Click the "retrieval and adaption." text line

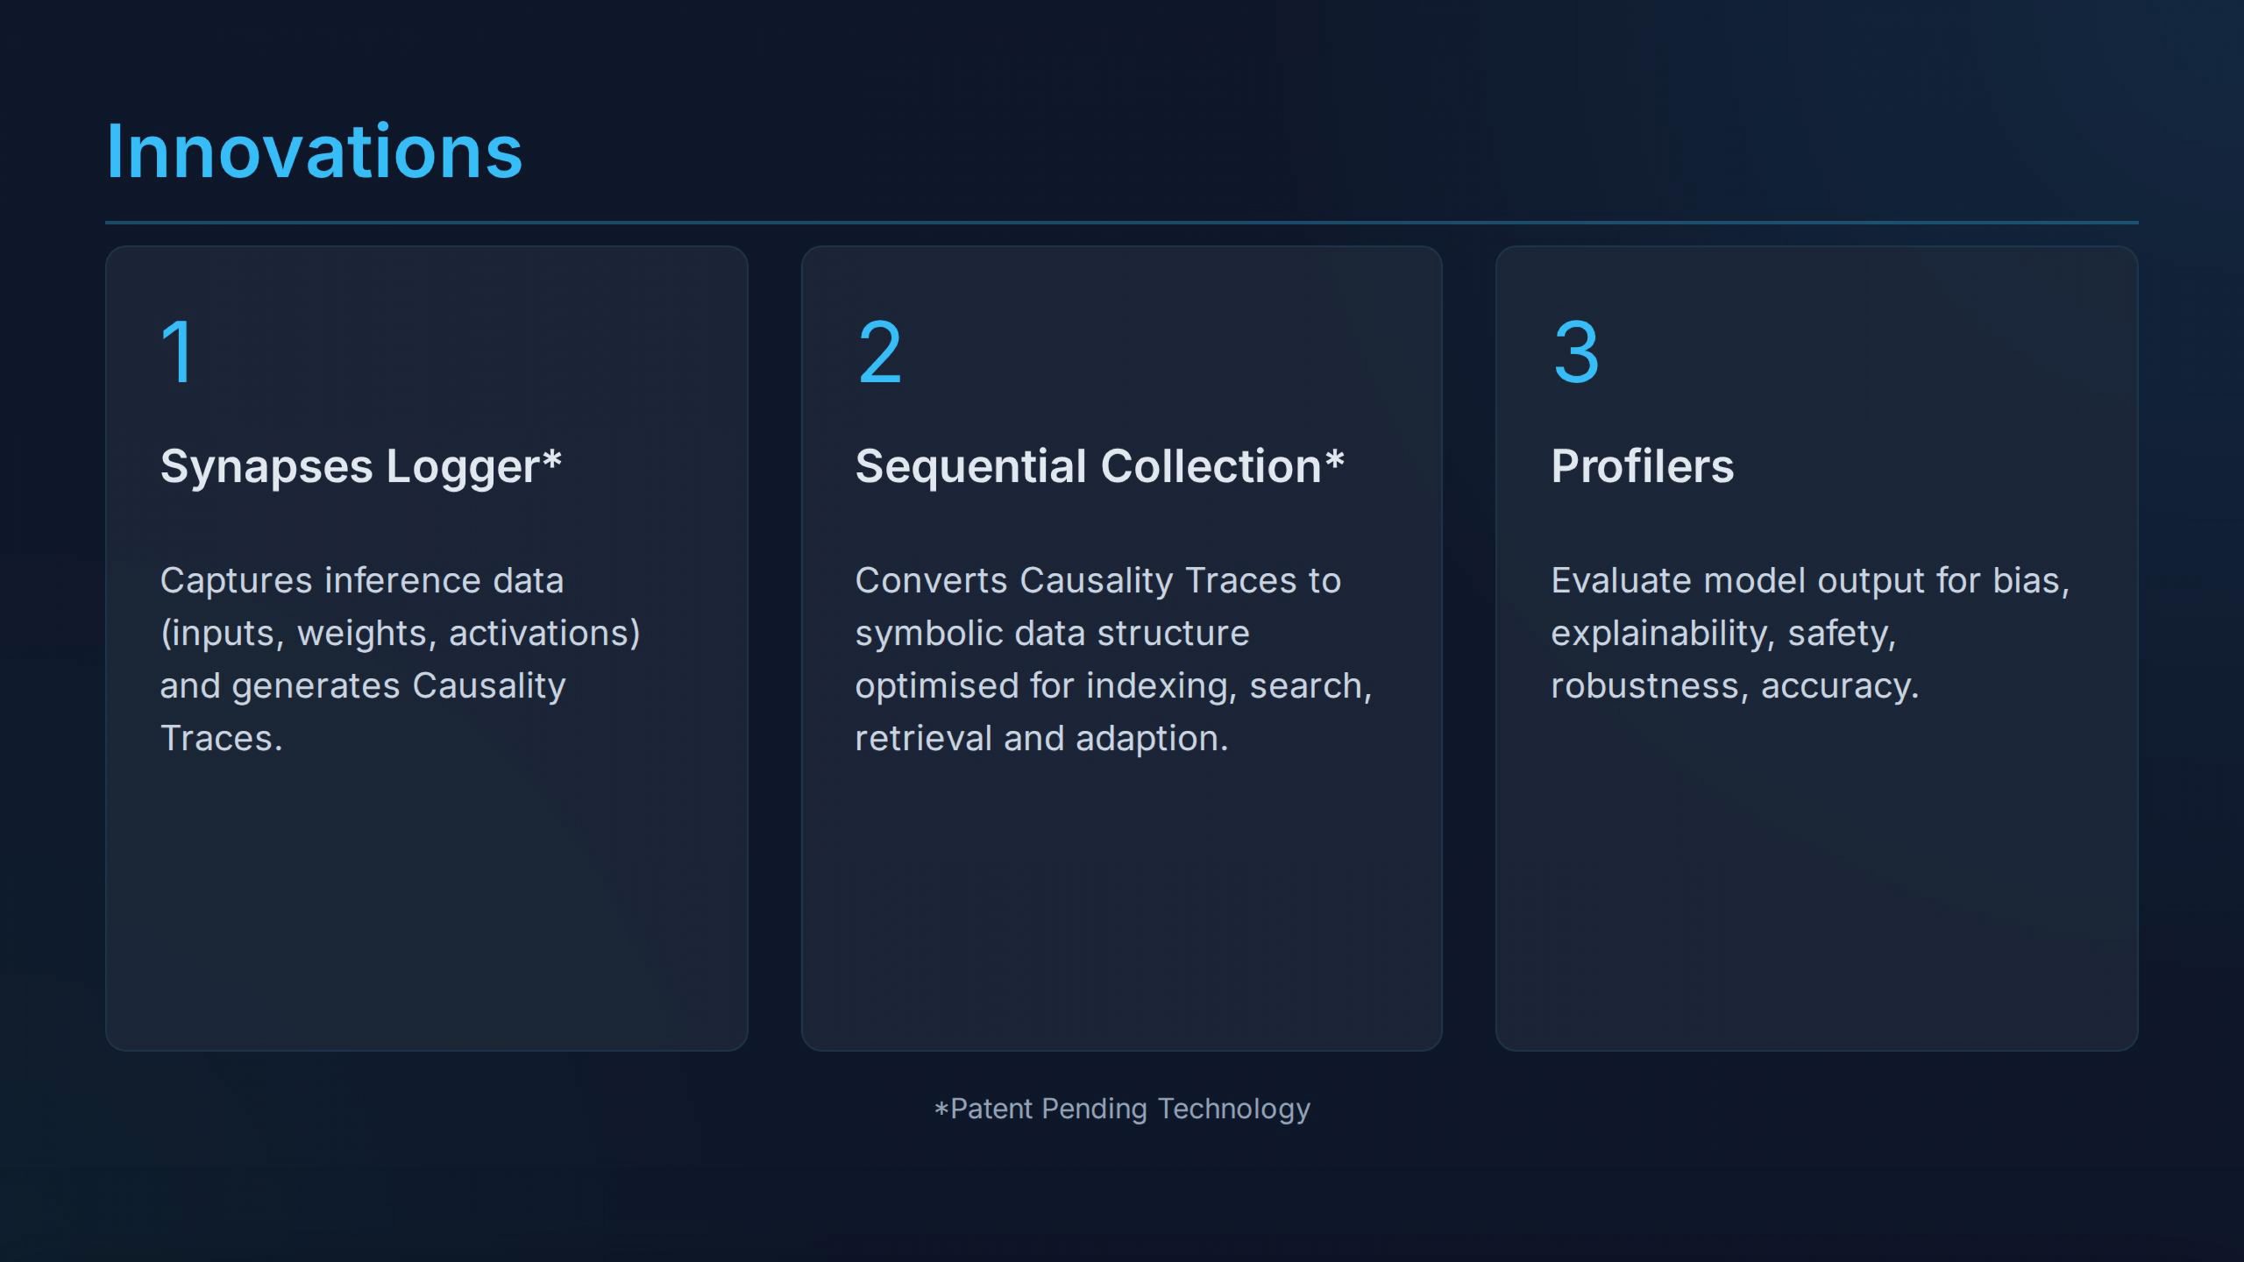coord(1041,738)
